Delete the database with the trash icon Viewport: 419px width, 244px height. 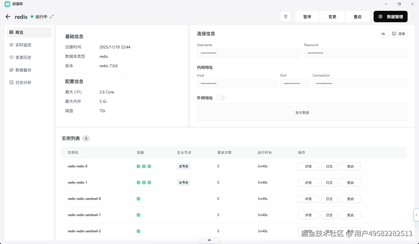point(286,17)
